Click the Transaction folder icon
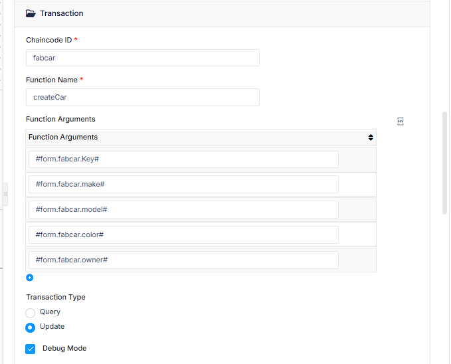451x364 pixels. pos(31,13)
